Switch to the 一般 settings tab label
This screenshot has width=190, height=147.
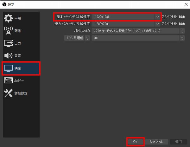click(18, 18)
